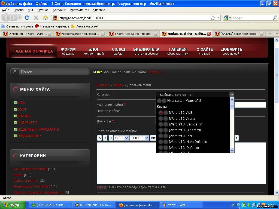
Task: Reload the page with the refresh icon
Action: [27, 18]
